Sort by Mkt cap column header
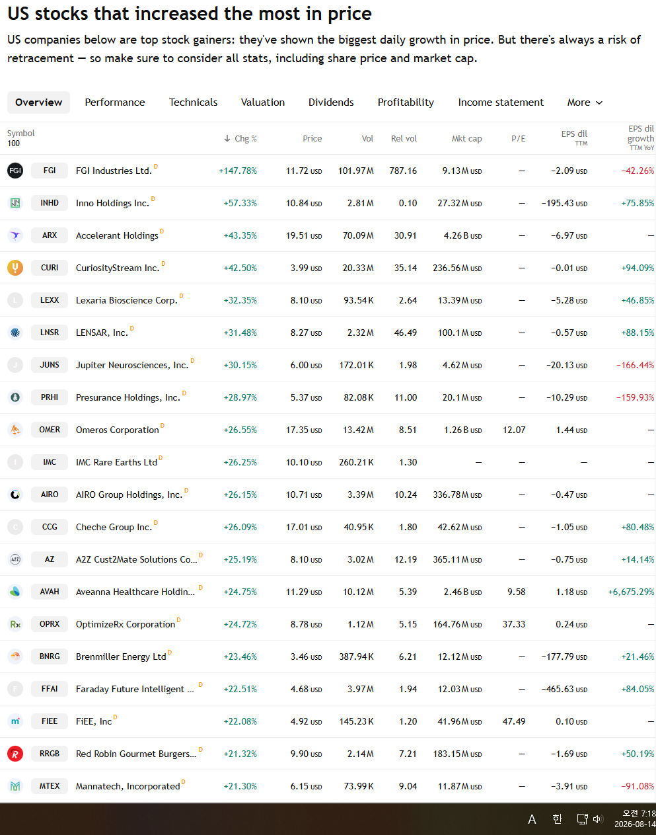Image resolution: width=656 pixels, height=835 pixels. click(x=466, y=139)
